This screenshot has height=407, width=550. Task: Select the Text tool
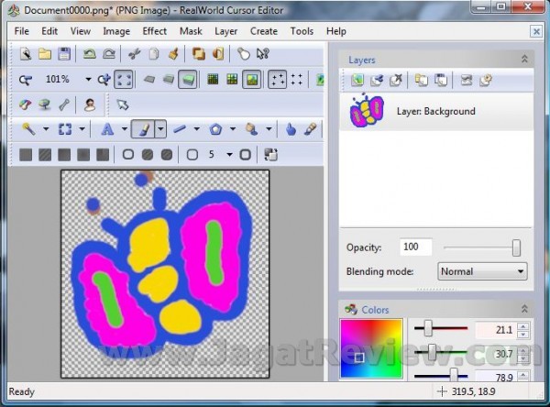[x=107, y=129]
